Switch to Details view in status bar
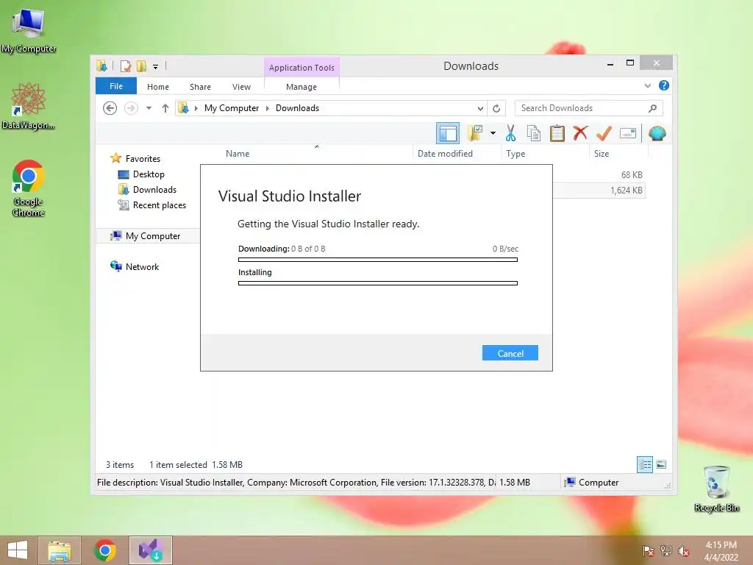This screenshot has height=565, width=753. coord(644,464)
